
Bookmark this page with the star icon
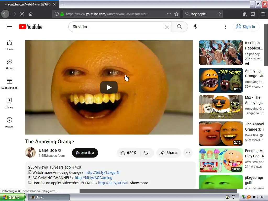pyautogui.click(x=176, y=14)
